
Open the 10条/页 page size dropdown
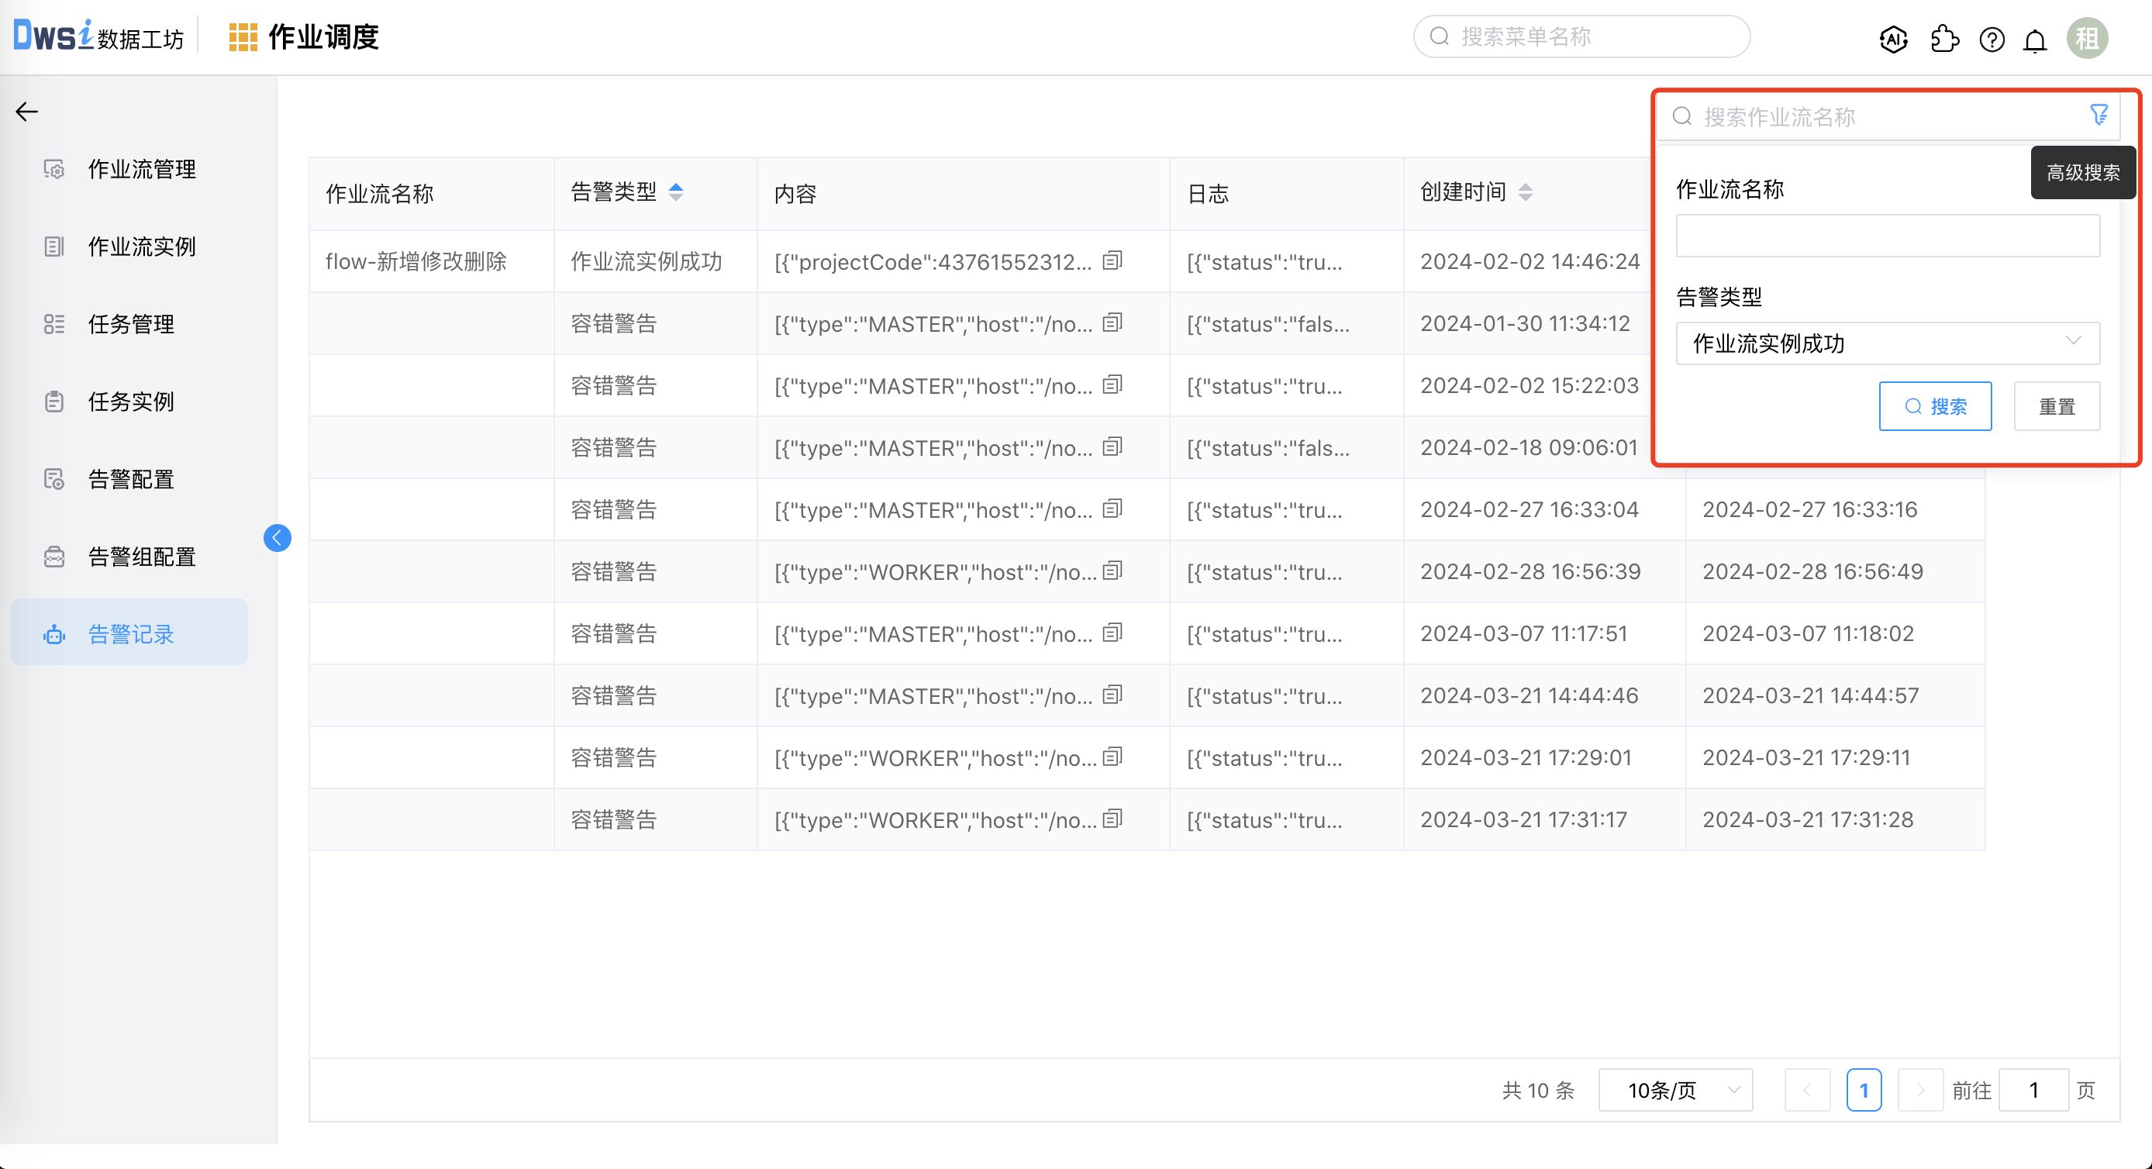click(1675, 1090)
